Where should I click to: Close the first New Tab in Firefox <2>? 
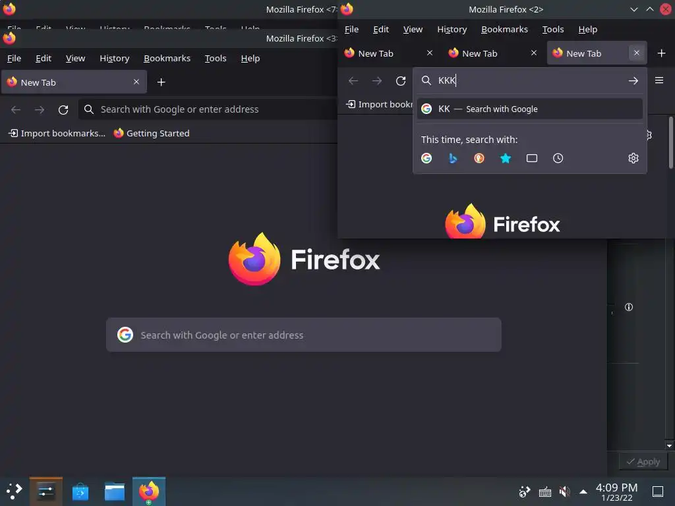point(430,53)
